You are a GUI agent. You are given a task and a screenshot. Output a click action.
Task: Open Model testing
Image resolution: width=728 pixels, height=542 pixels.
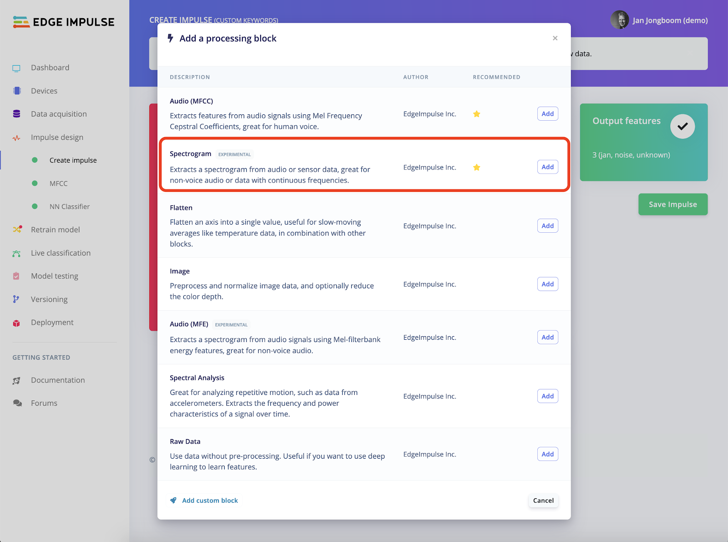(x=55, y=276)
